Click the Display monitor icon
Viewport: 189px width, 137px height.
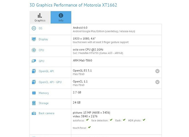point(34,39)
